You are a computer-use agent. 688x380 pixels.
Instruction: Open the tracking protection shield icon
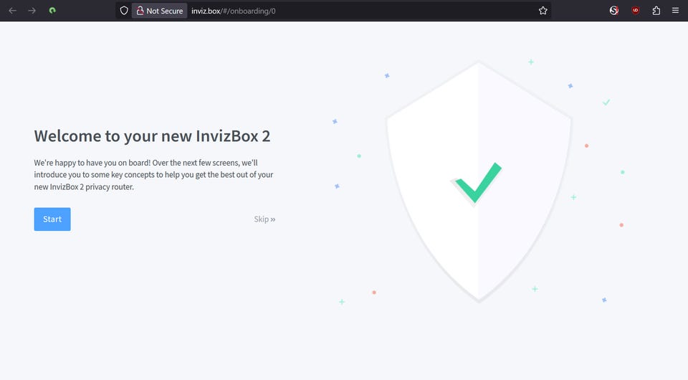124,11
